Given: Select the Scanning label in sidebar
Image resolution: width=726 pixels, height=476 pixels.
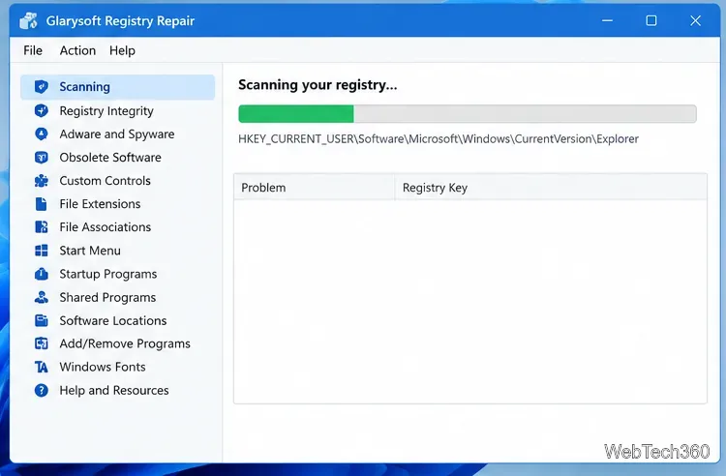Looking at the screenshot, I should point(85,86).
